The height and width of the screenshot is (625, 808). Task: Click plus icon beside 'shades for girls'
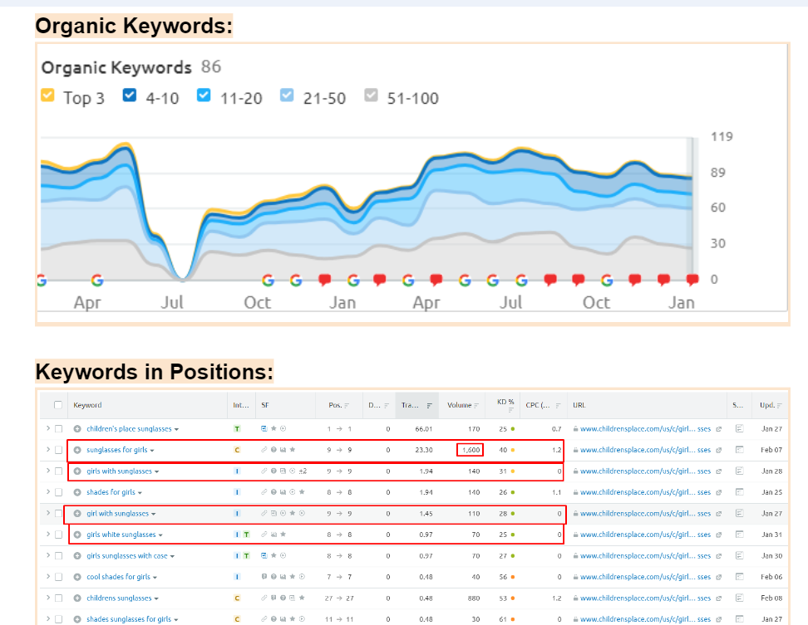coord(77,492)
